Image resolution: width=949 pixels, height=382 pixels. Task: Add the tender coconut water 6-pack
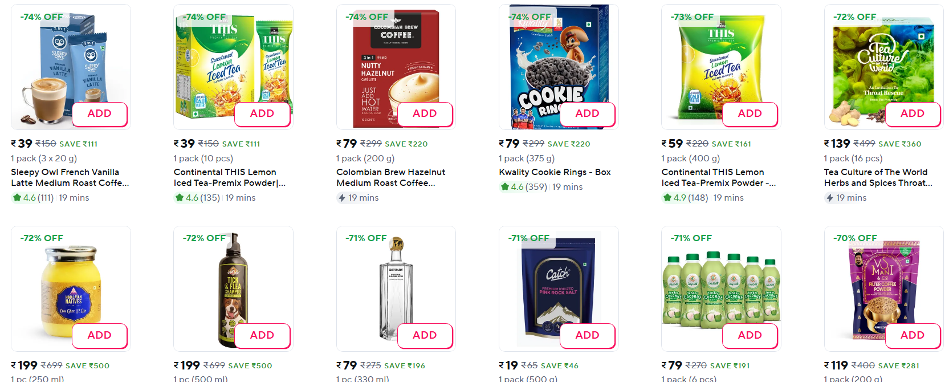pyautogui.click(x=750, y=336)
